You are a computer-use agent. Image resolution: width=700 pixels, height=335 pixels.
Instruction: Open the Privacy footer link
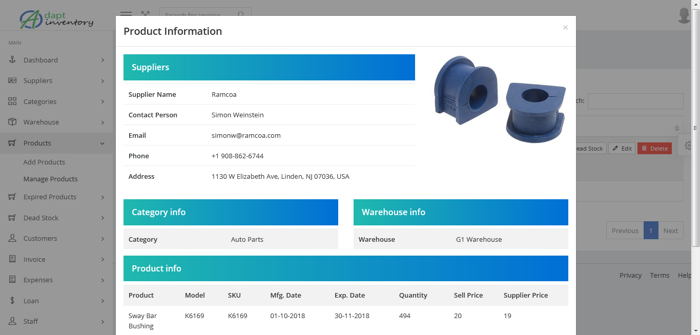[630, 275]
